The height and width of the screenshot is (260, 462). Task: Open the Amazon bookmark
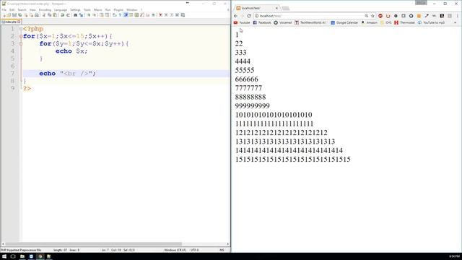pyautogui.click(x=369, y=22)
